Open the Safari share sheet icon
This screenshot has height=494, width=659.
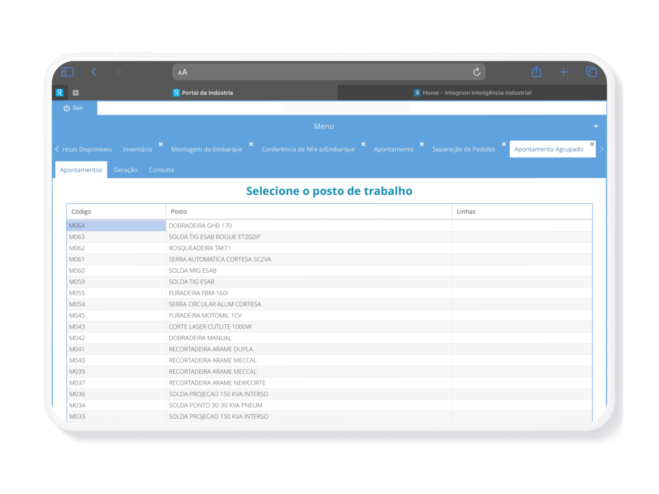tap(536, 72)
